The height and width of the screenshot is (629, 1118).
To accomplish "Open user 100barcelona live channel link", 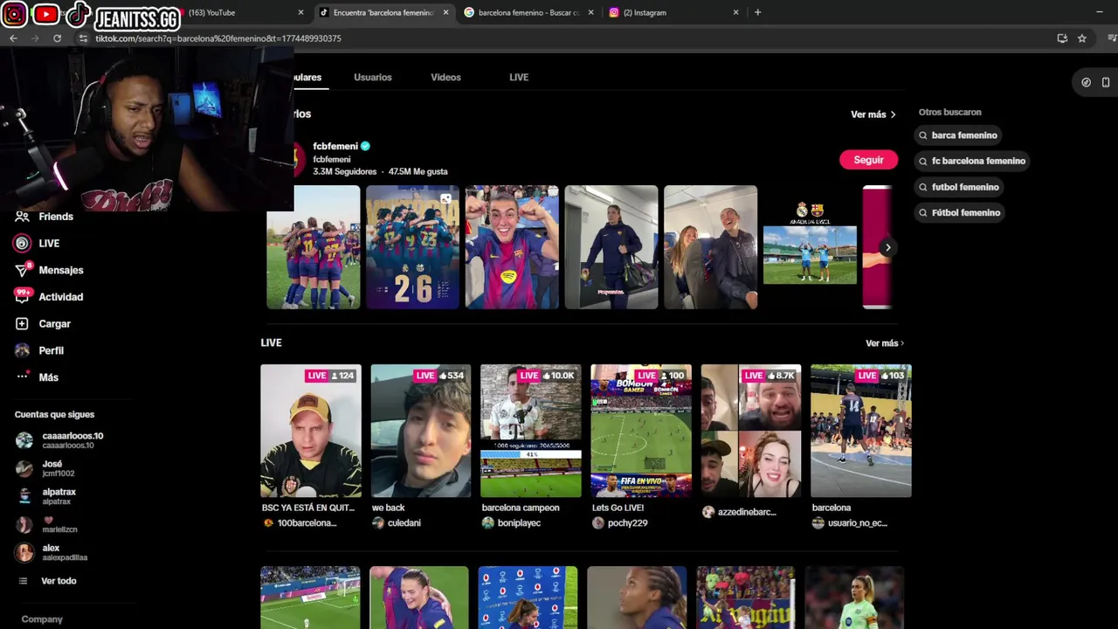I will coord(307,523).
